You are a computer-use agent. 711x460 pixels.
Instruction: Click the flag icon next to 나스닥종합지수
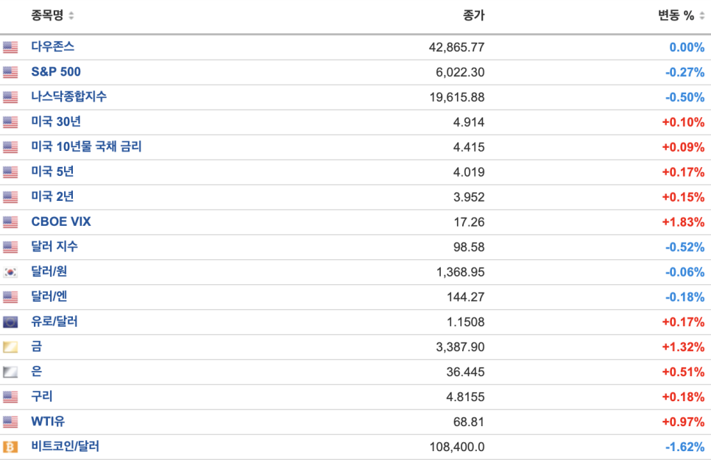pyautogui.click(x=10, y=97)
